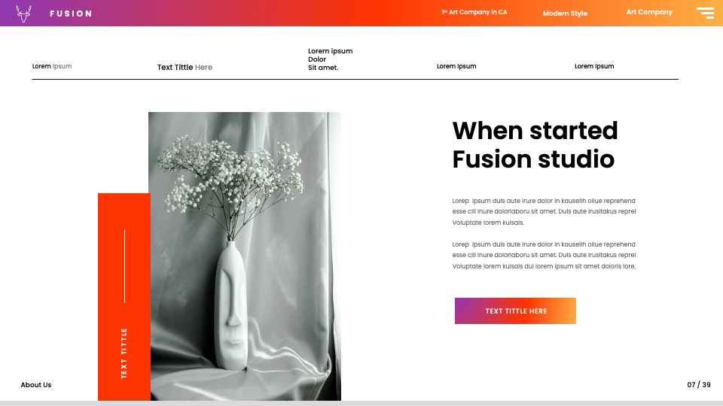This screenshot has height=406, width=723.
Task: Click the gray bar at the bottom
Action: 361,403
